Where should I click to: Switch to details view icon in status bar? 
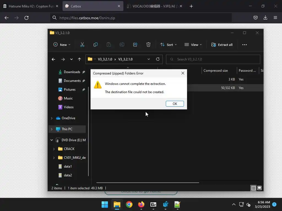[253, 188]
